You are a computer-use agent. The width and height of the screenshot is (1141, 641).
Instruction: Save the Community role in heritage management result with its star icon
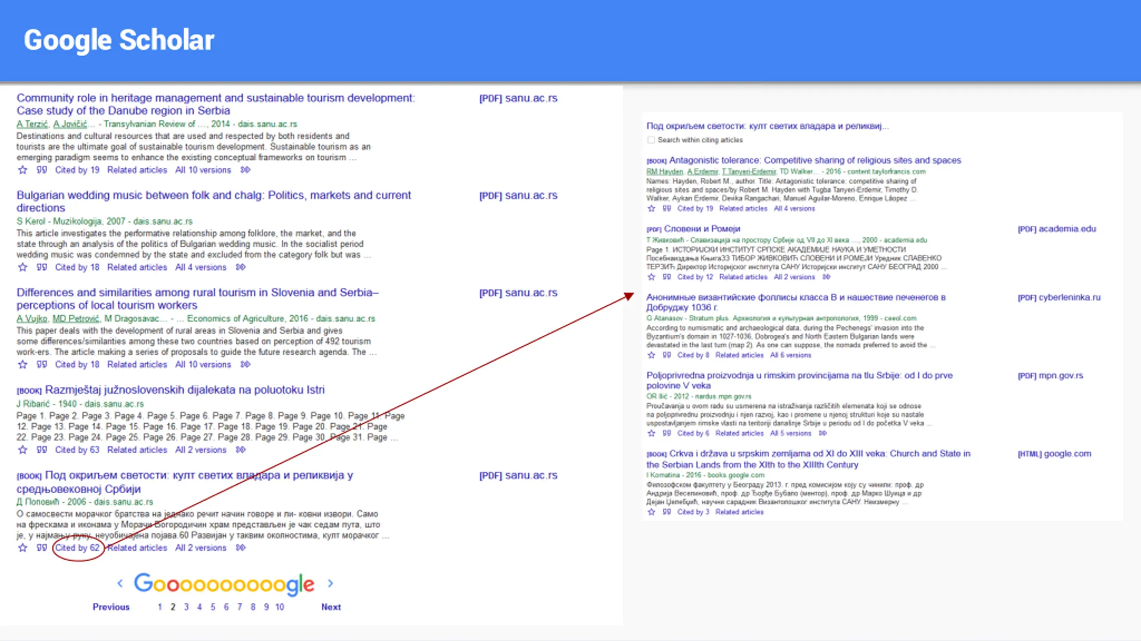tap(22, 170)
